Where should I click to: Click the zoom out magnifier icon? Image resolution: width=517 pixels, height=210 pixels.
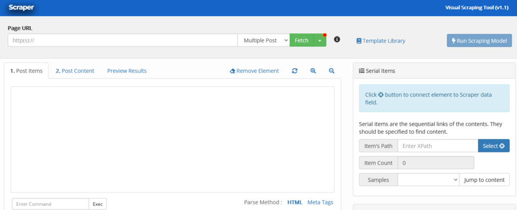coord(332,71)
